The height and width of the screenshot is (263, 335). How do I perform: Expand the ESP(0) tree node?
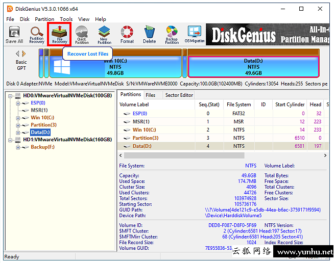pyautogui.click(x=18, y=103)
